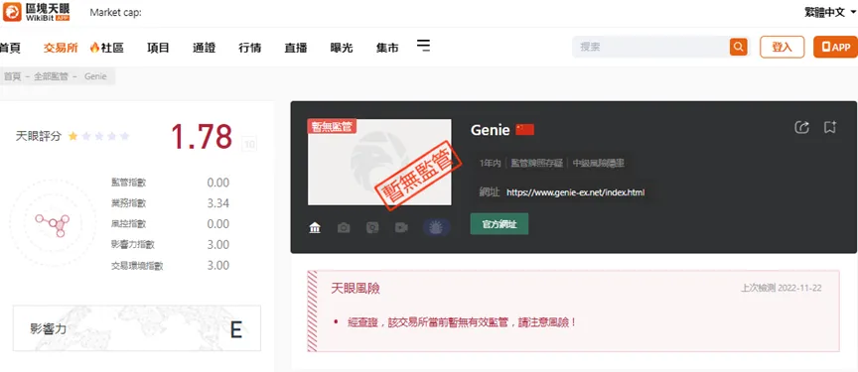Image resolution: width=858 pixels, height=372 pixels.
Task: Click the China flag next to Genie
Action: (524, 130)
